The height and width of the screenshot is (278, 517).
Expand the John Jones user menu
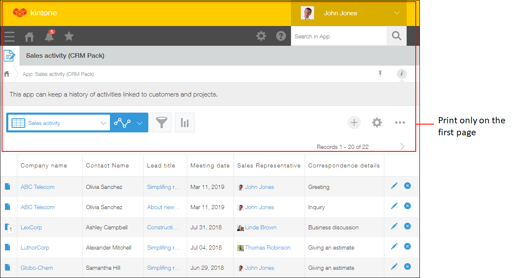click(x=396, y=13)
